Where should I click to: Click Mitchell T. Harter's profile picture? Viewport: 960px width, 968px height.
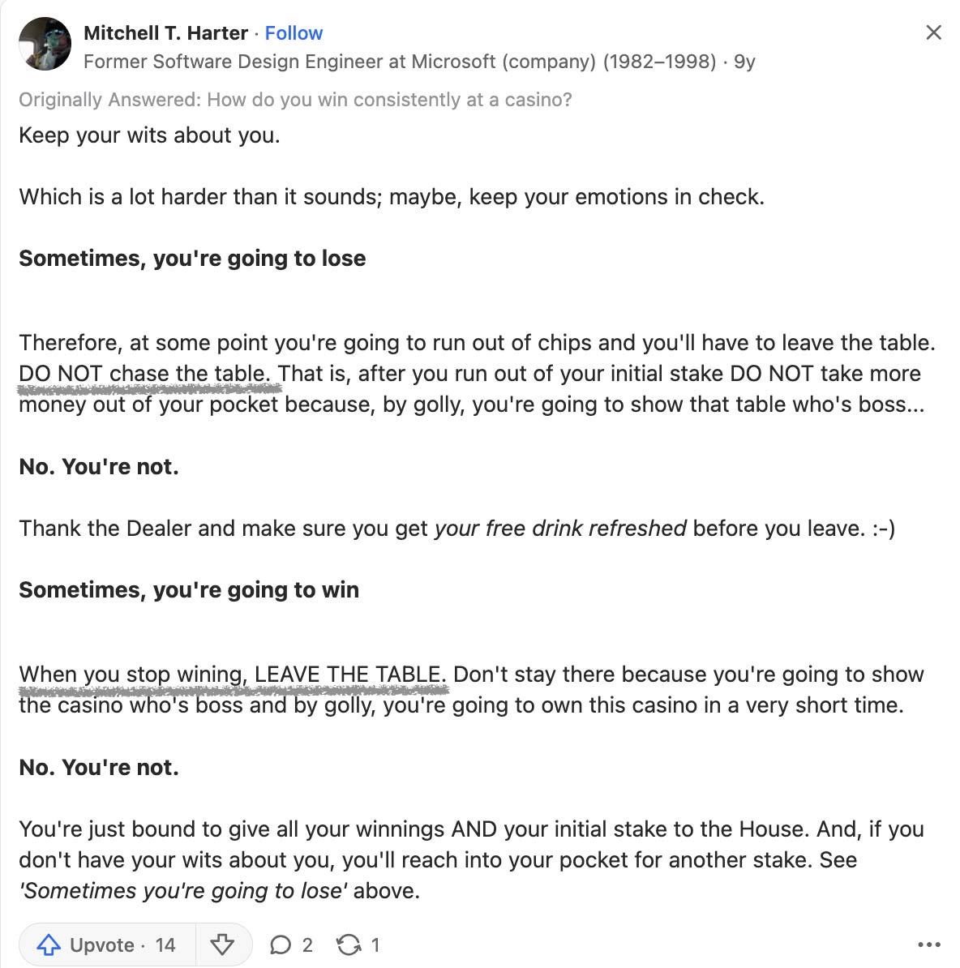pyautogui.click(x=45, y=44)
